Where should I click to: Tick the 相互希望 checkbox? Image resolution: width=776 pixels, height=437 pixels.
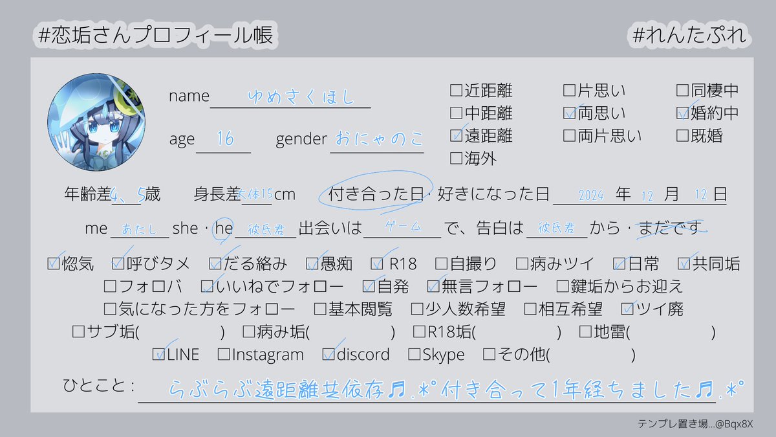coord(530,309)
